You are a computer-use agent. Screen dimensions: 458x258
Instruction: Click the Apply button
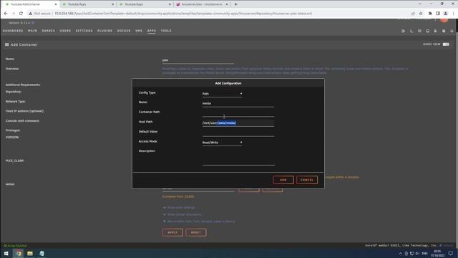(x=172, y=232)
